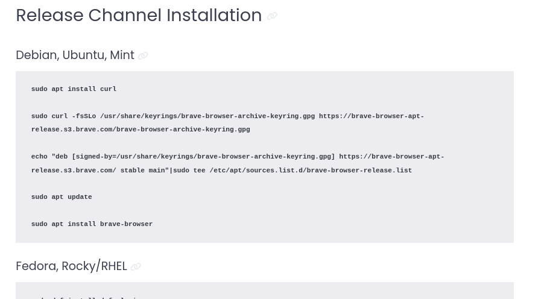Image resolution: width=556 pixels, height=299 pixels.
Task: Click the 'sudo apt install curl' command line
Action: pyautogui.click(x=74, y=89)
